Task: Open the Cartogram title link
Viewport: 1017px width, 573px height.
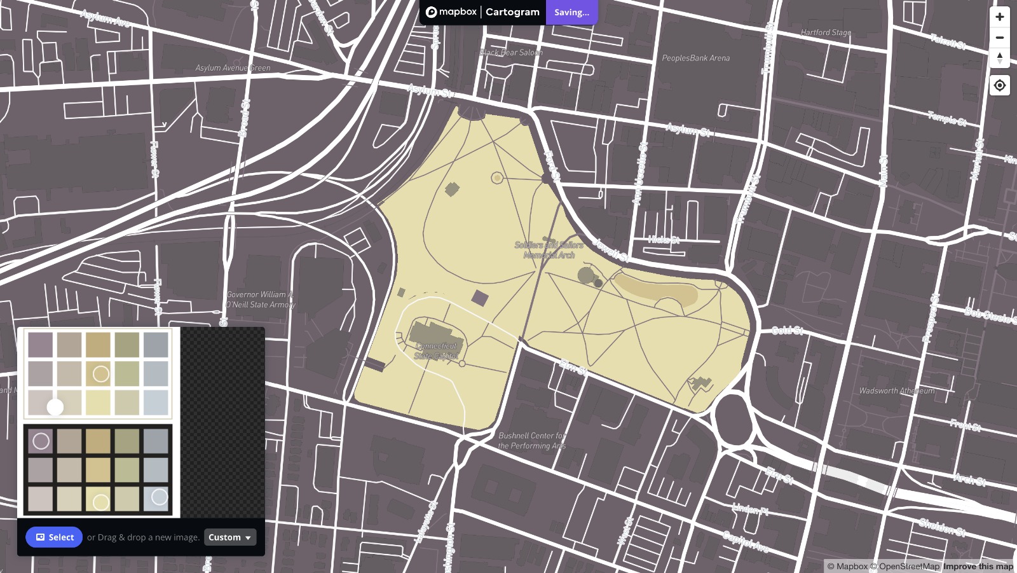Action: pyautogui.click(x=512, y=12)
